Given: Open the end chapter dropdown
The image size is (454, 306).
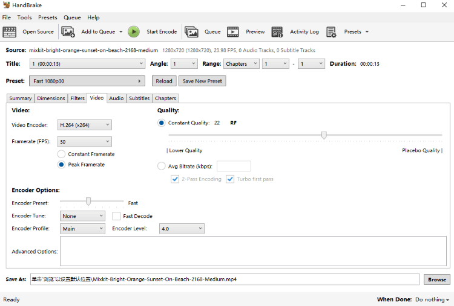Looking at the screenshot, I should pos(311,64).
